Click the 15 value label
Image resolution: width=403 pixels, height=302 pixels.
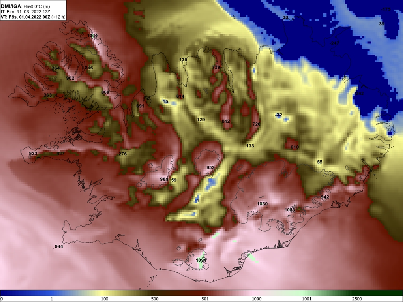[165, 101]
